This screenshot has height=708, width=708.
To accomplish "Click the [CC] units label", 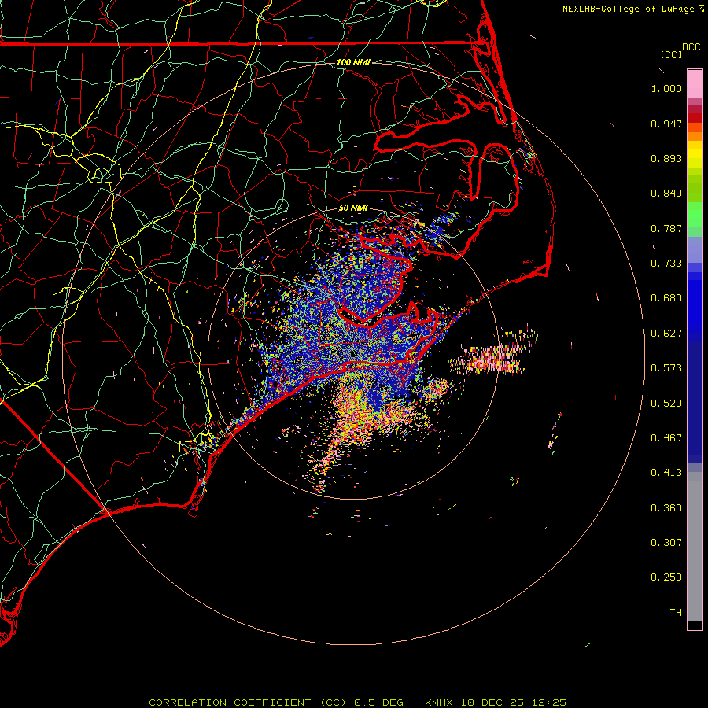I will (671, 54).
